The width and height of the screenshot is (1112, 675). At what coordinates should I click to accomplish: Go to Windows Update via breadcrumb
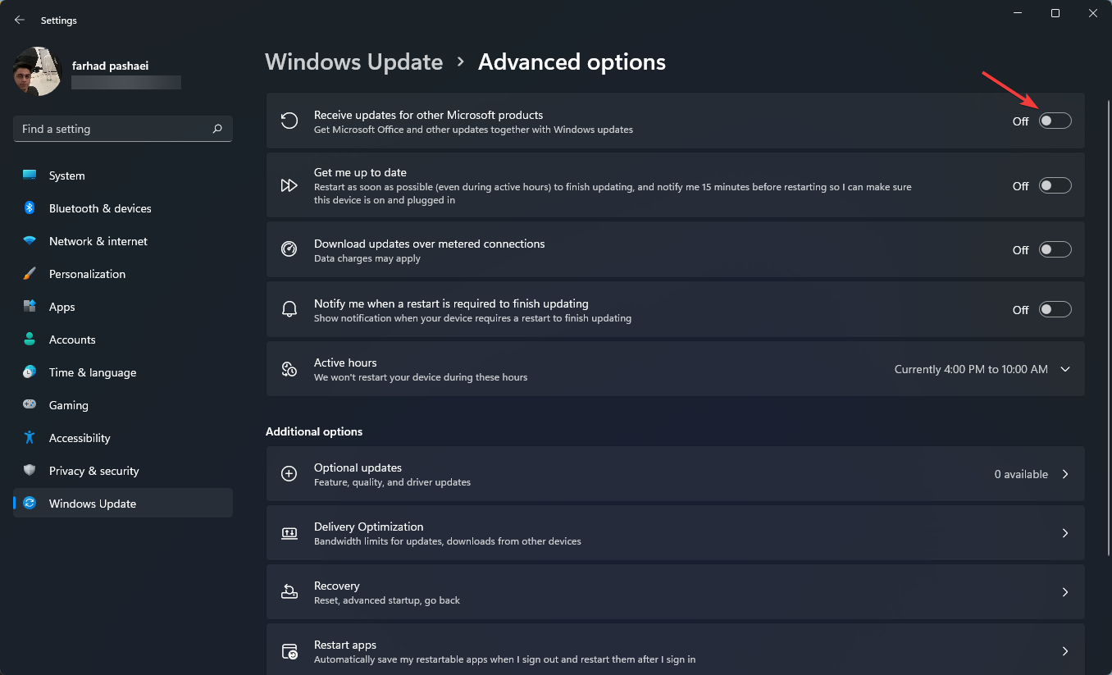(x=353, y=62)
